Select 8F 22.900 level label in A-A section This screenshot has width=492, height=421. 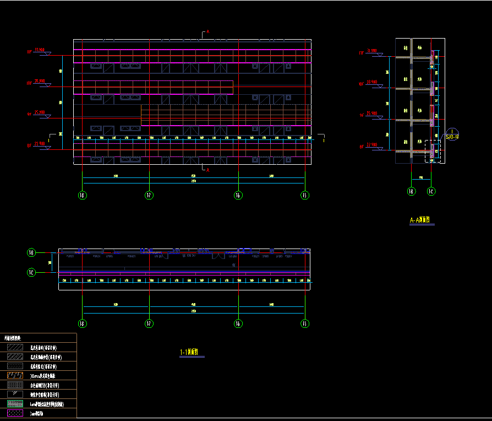371,147
